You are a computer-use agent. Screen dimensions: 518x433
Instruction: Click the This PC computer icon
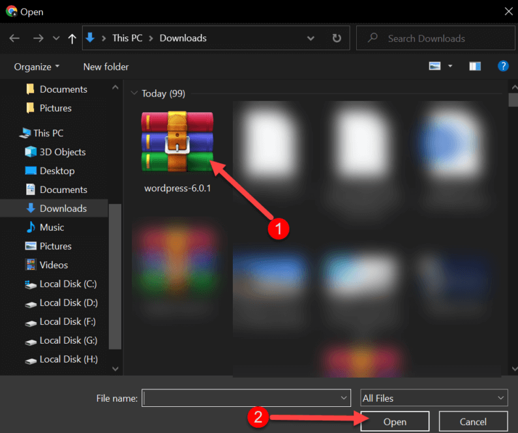coord(25,133)
